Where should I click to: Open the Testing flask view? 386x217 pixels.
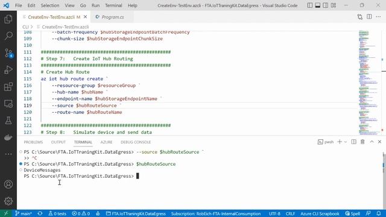8,121
